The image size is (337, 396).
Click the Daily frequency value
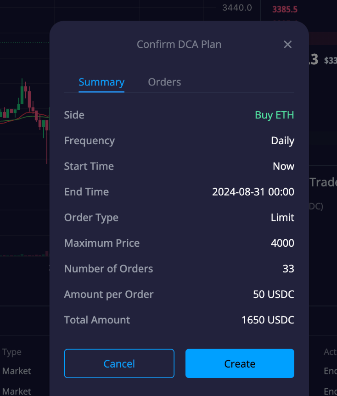tap(282, 141)
